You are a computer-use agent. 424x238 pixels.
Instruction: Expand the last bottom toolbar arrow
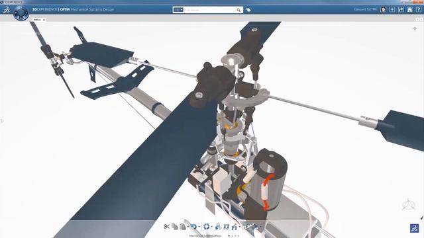[260, 226]
